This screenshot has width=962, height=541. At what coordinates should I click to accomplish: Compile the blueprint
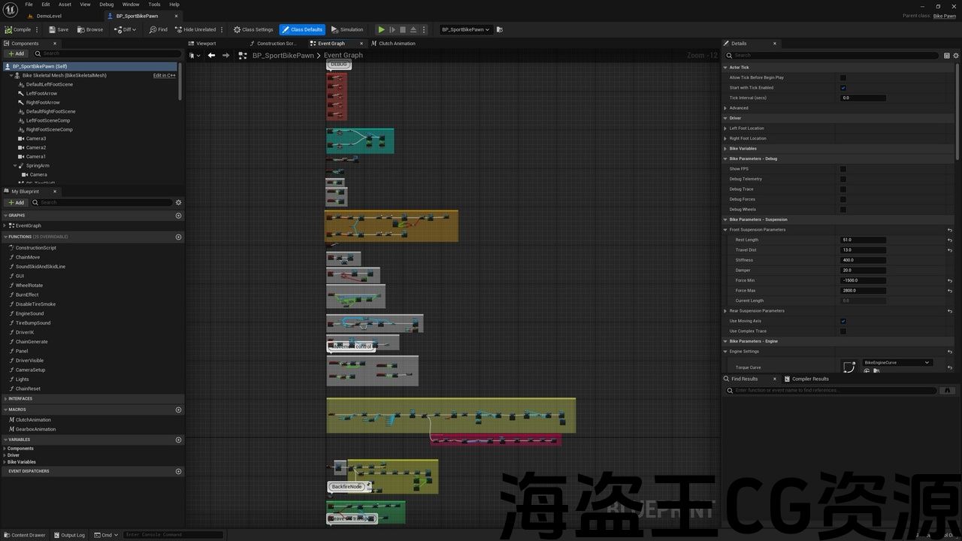[18, 30]
